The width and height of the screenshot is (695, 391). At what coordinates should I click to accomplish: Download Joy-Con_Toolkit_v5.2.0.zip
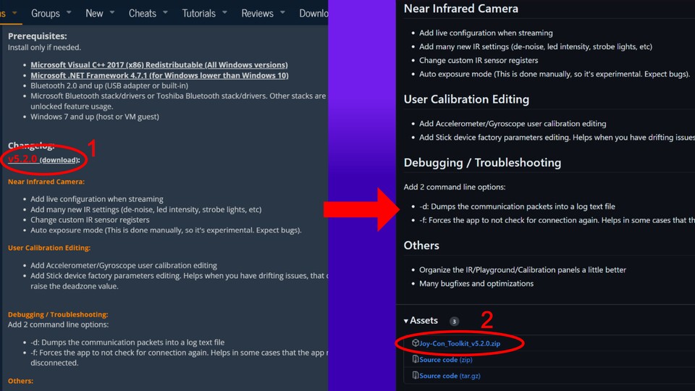click(460, 343)
